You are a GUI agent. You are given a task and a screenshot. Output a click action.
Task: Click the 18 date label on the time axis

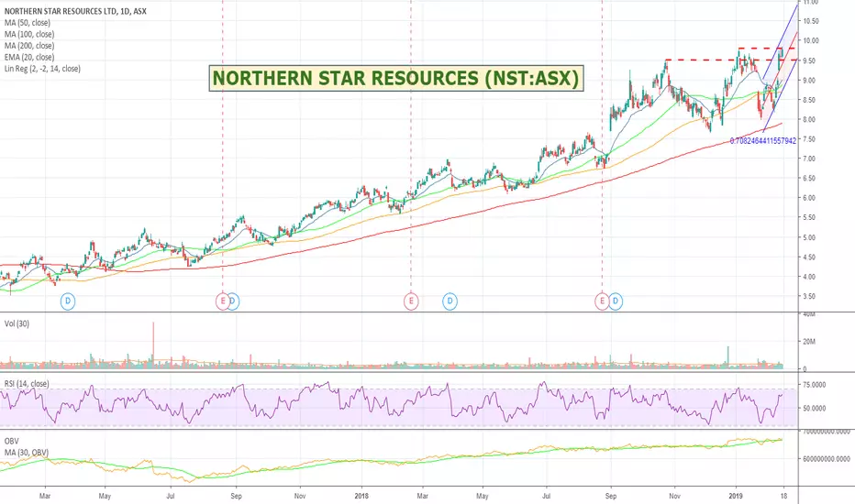point(784,496)
